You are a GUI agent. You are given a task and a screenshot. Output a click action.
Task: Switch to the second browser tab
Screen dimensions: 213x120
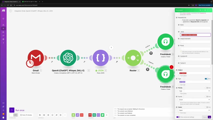pyautogui.click(x=31, y=2)
